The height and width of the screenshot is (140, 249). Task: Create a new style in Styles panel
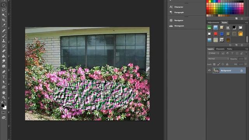click(x=236, y=45)
